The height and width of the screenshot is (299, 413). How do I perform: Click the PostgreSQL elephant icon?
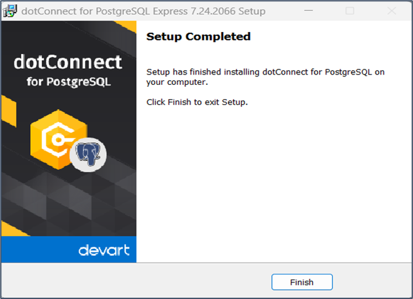[x=88, y=155]
